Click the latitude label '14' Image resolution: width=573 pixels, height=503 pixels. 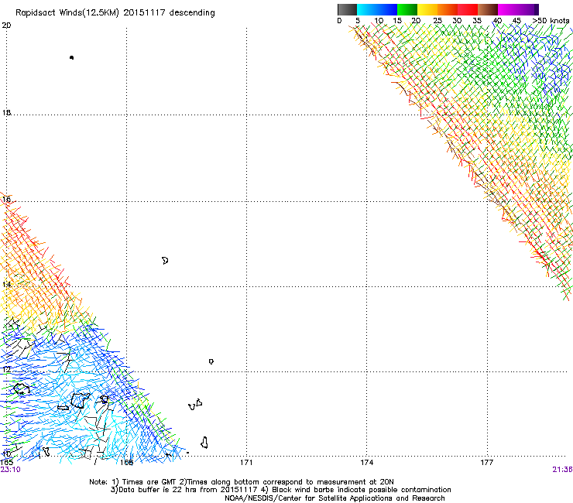pos(6,284)
